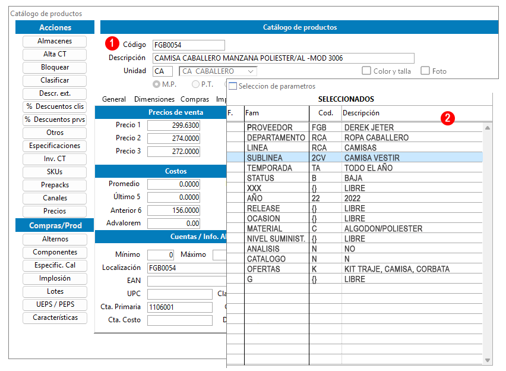Click the Mínimo field
The image size is (506, 371).
pos(161,255)
